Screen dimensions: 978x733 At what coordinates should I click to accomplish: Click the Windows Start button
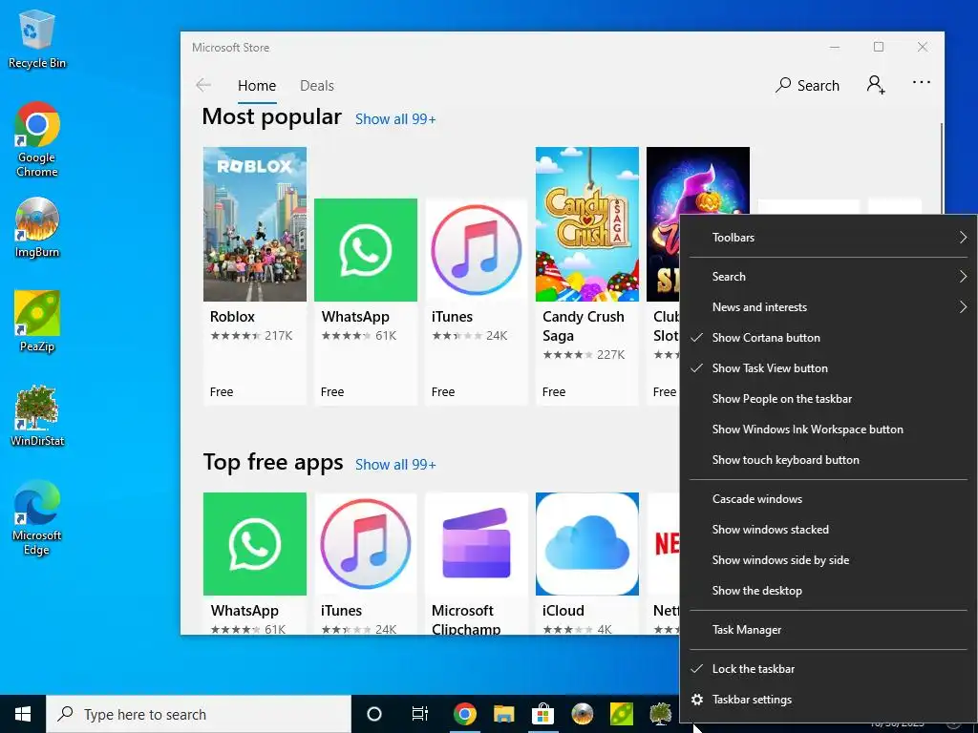[x=23, y=714]
